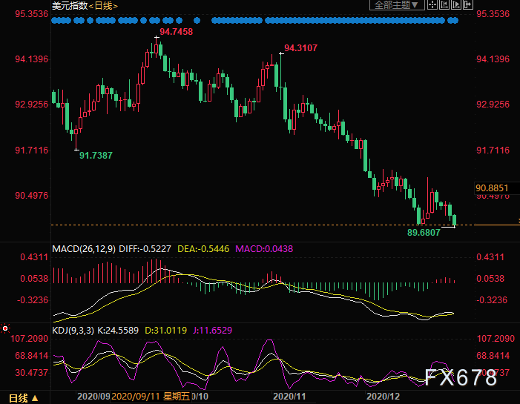Click the 91.7387 low price label
The image size is (520, 404).
coord(96,155)
